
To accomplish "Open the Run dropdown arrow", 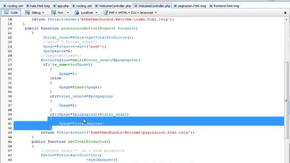I will [68, 13].
